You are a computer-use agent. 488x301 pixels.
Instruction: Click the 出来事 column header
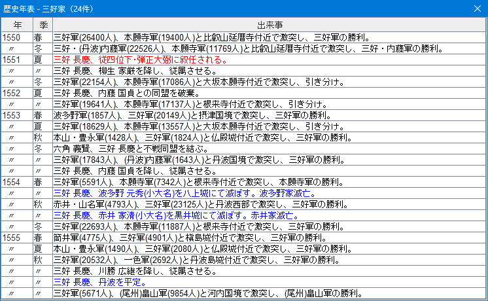click(268, 25)
